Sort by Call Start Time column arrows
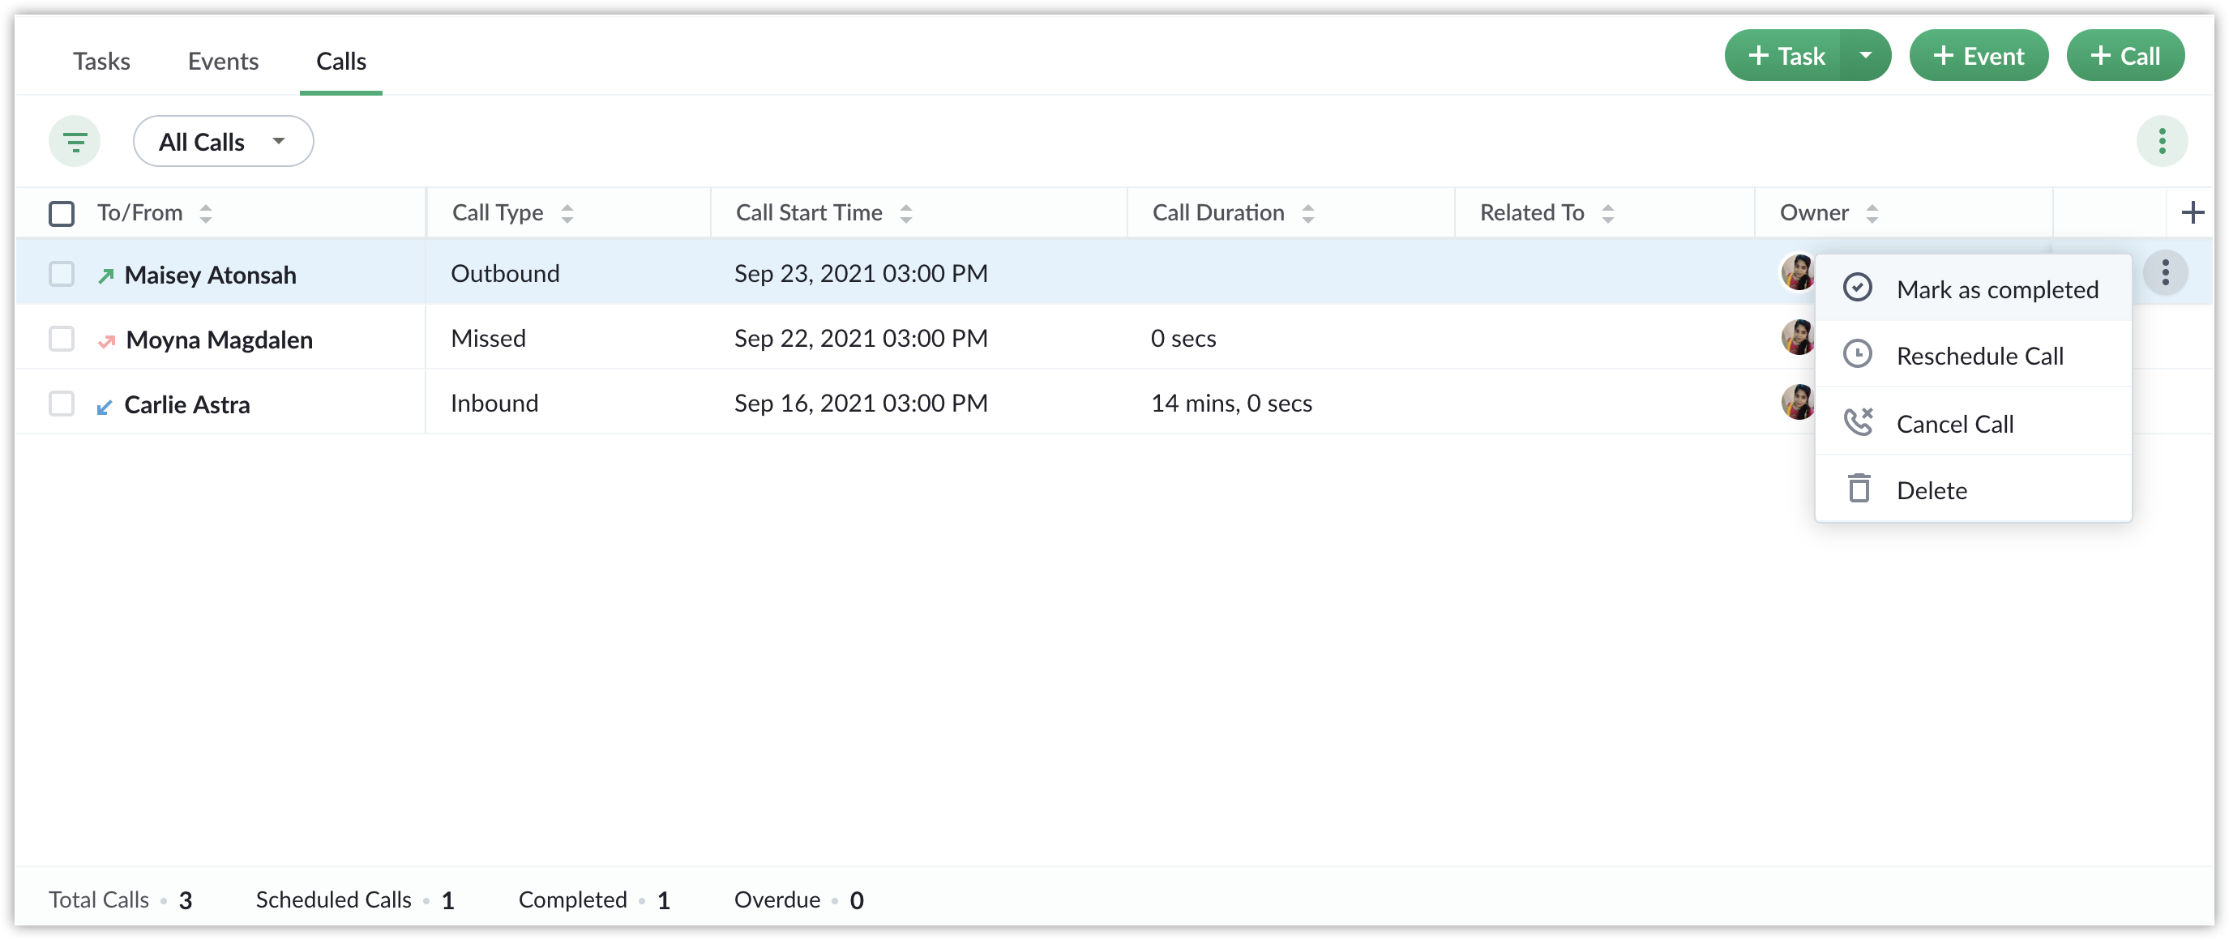This screenshot has height=940, width=2229. click(x=905, y=213)
